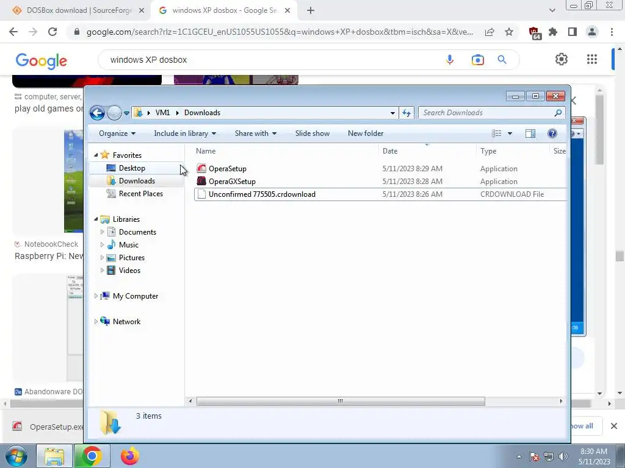Click the Explorer Forward navigation arrow
The height and width of the screenshot is (468, 625).
point(114,113)
